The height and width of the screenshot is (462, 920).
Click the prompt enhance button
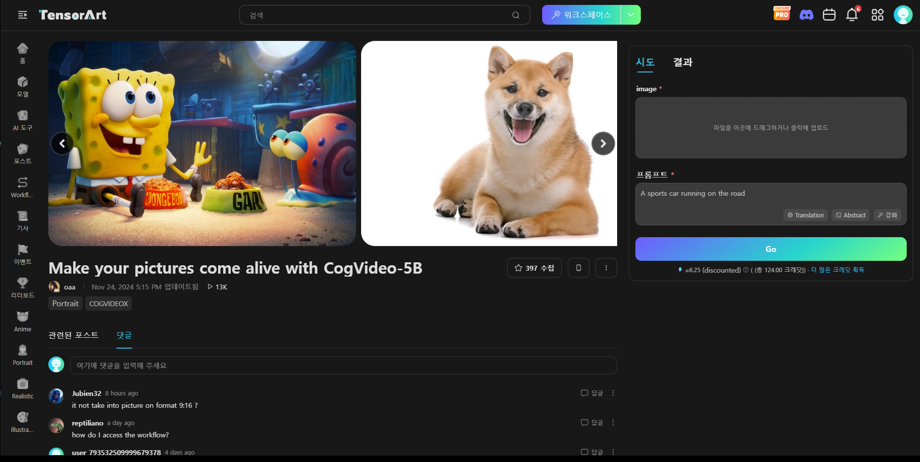point(887,215)
